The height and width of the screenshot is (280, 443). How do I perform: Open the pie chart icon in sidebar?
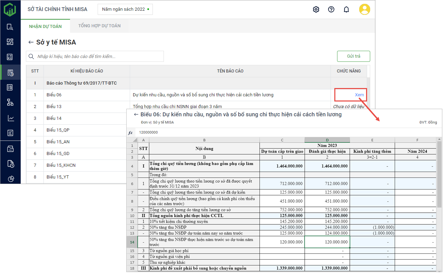click(10, 178)
